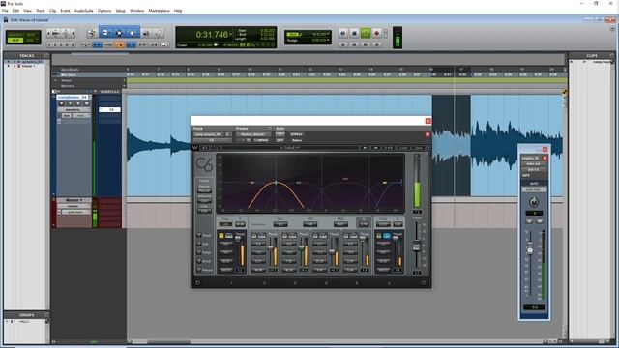Adjust the C6 band two threshold fader

coord(271,247)
